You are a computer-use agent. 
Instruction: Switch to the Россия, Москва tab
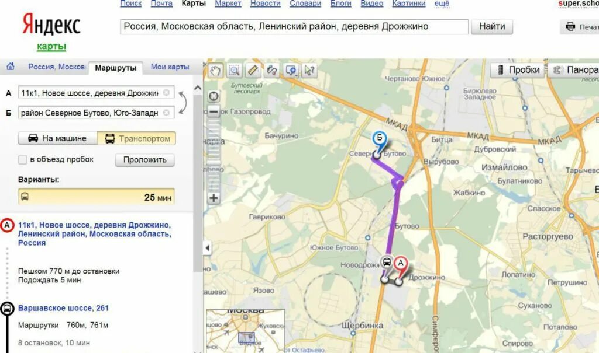tap(57, 67)
